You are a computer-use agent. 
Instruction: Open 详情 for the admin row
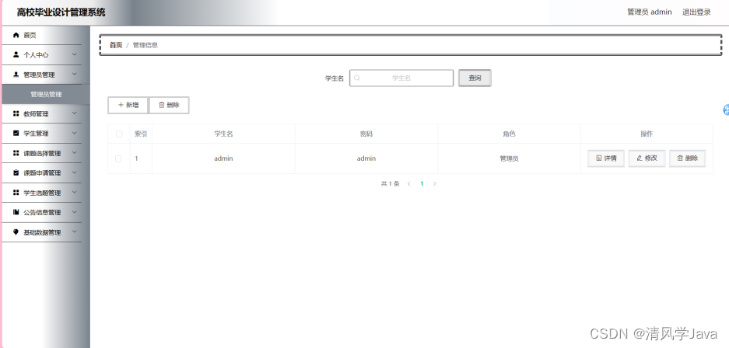tap(606, 158)
